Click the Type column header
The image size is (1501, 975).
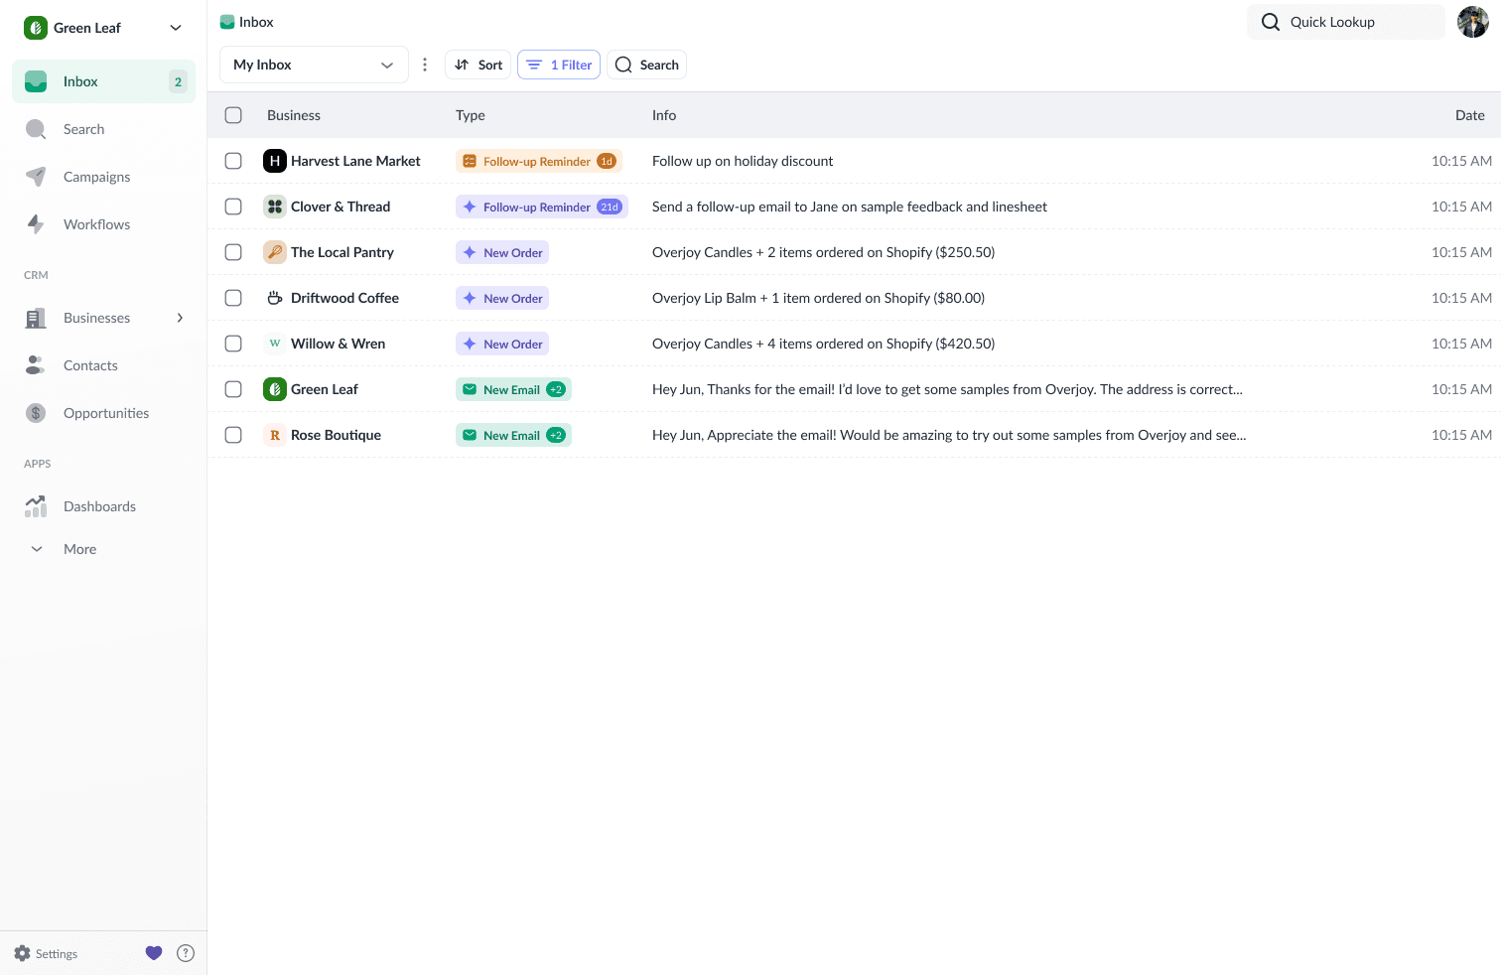[x=471, y=115]
